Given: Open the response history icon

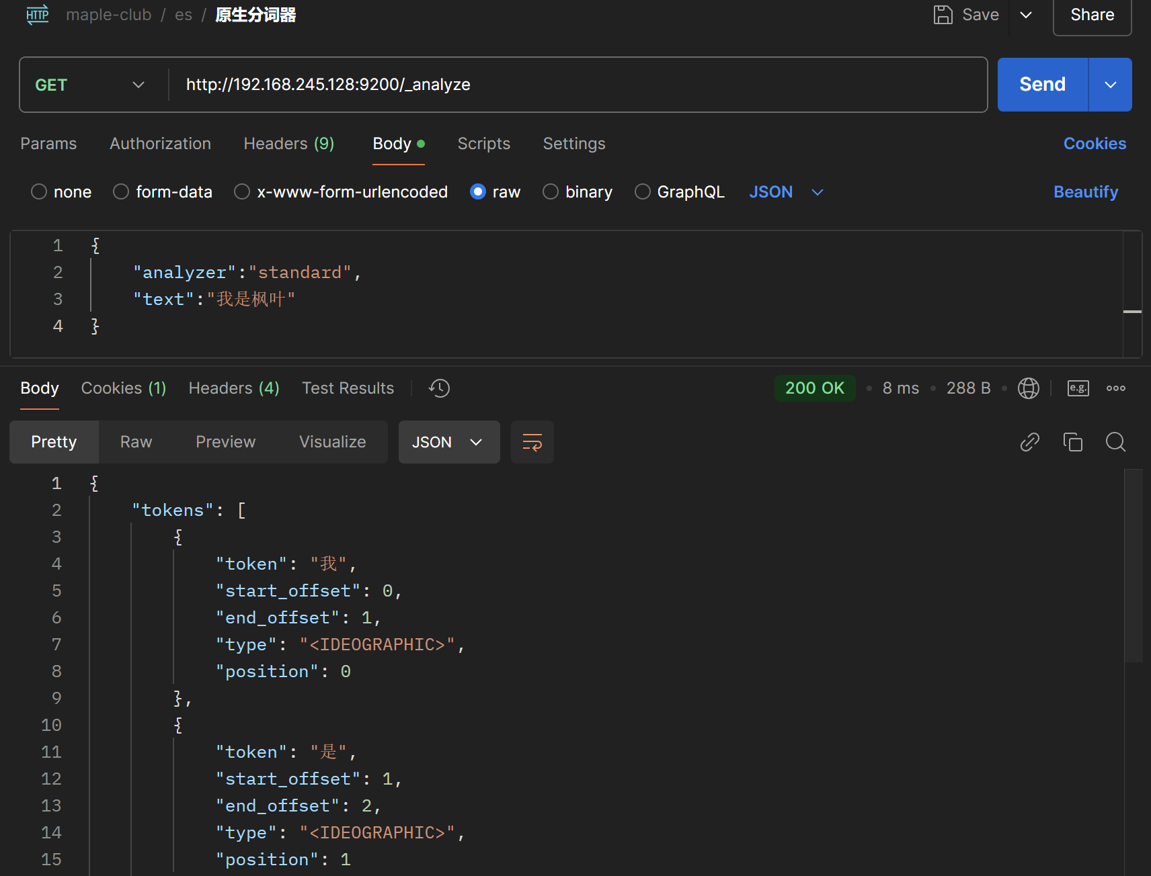Looking at the screenshot, I should click(439, 388).
